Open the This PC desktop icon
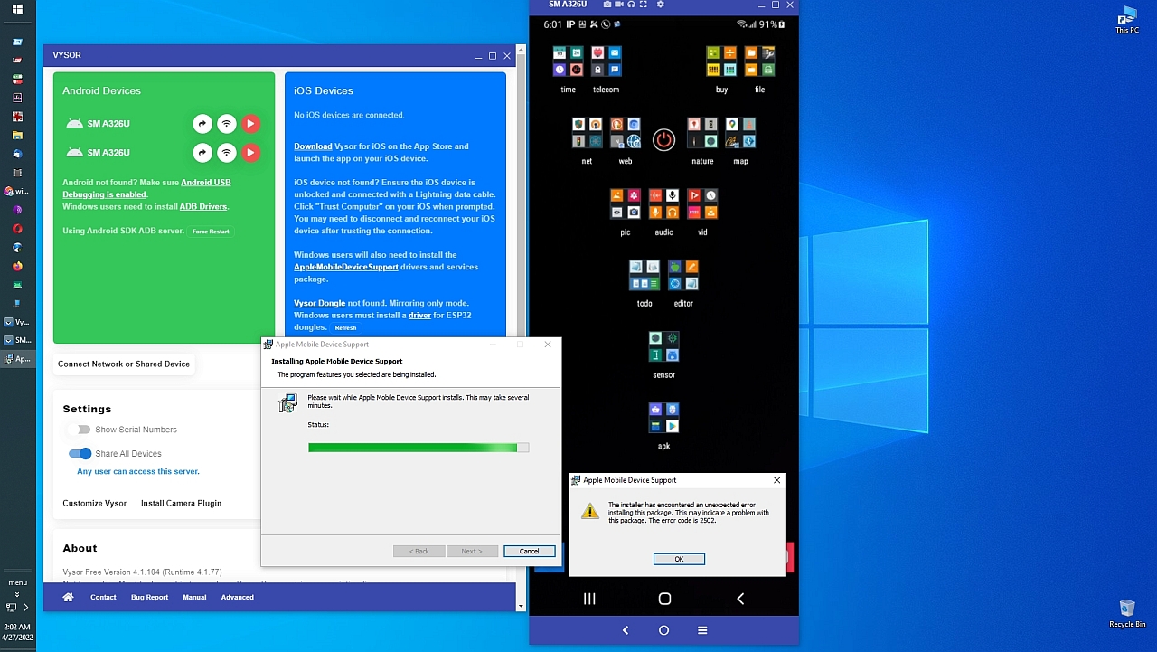Screen dimensions: 1157x652 1127,19
